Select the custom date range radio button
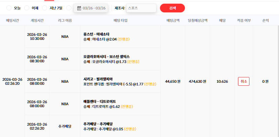The height and width of the screenshot is (137, 279). coord(69,8)
